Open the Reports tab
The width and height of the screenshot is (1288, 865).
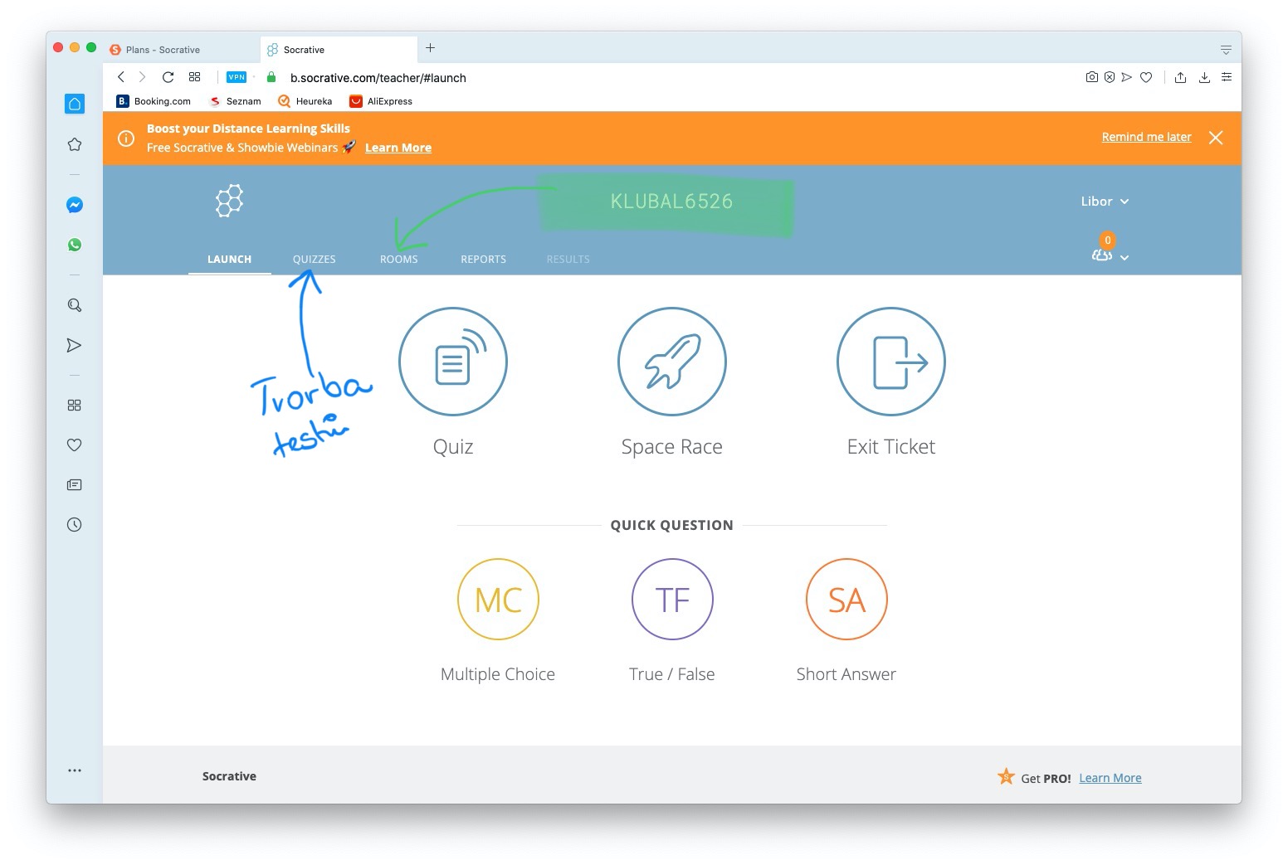(x=483, y=259)
